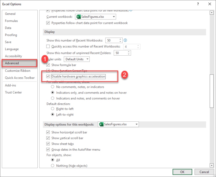
Task: Close the Excel Options dialog
Action: point(210,4)
